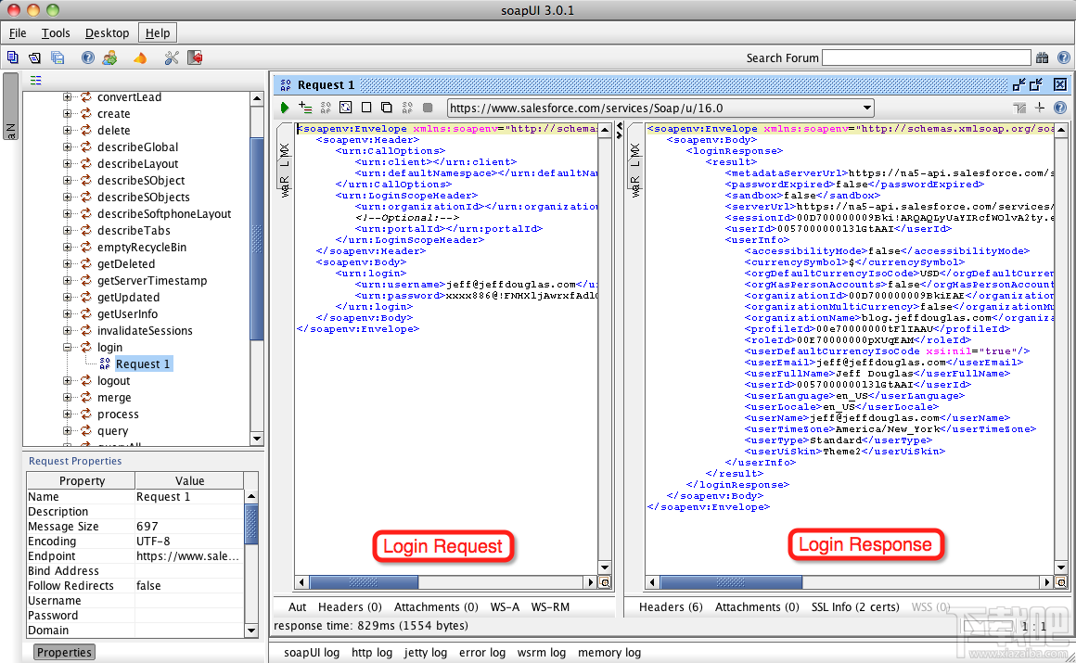The image size is (1076, 663).
Task: Open the user forum people icon
Action: 109,57
